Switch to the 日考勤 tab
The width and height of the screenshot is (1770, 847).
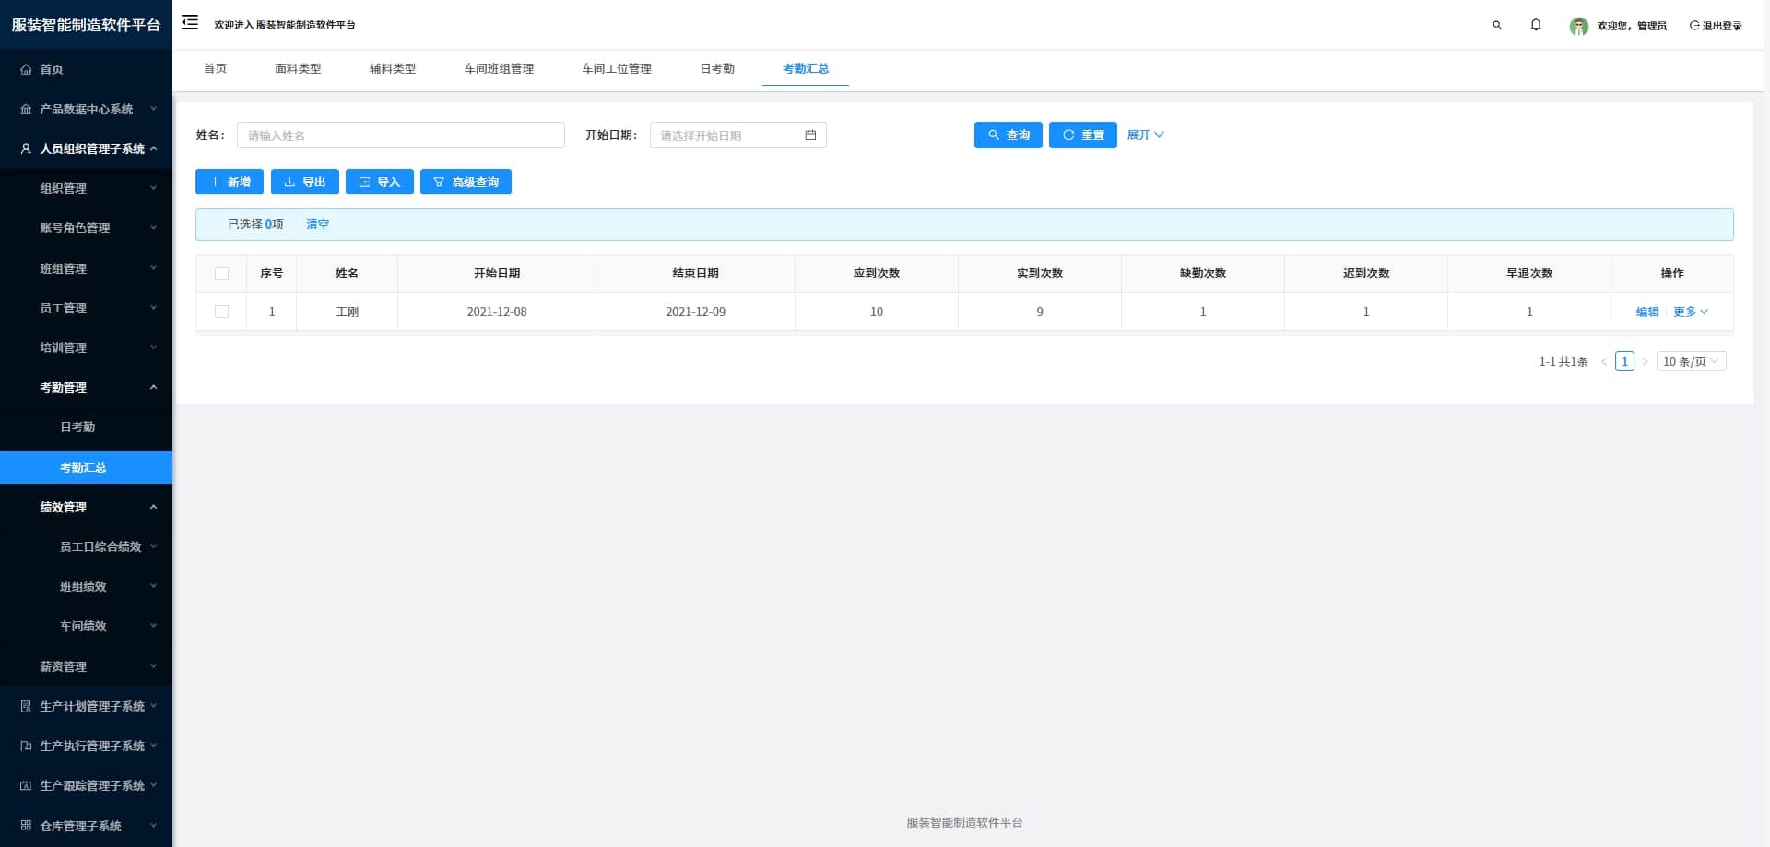pyautogui.click(x=716, y=69)
